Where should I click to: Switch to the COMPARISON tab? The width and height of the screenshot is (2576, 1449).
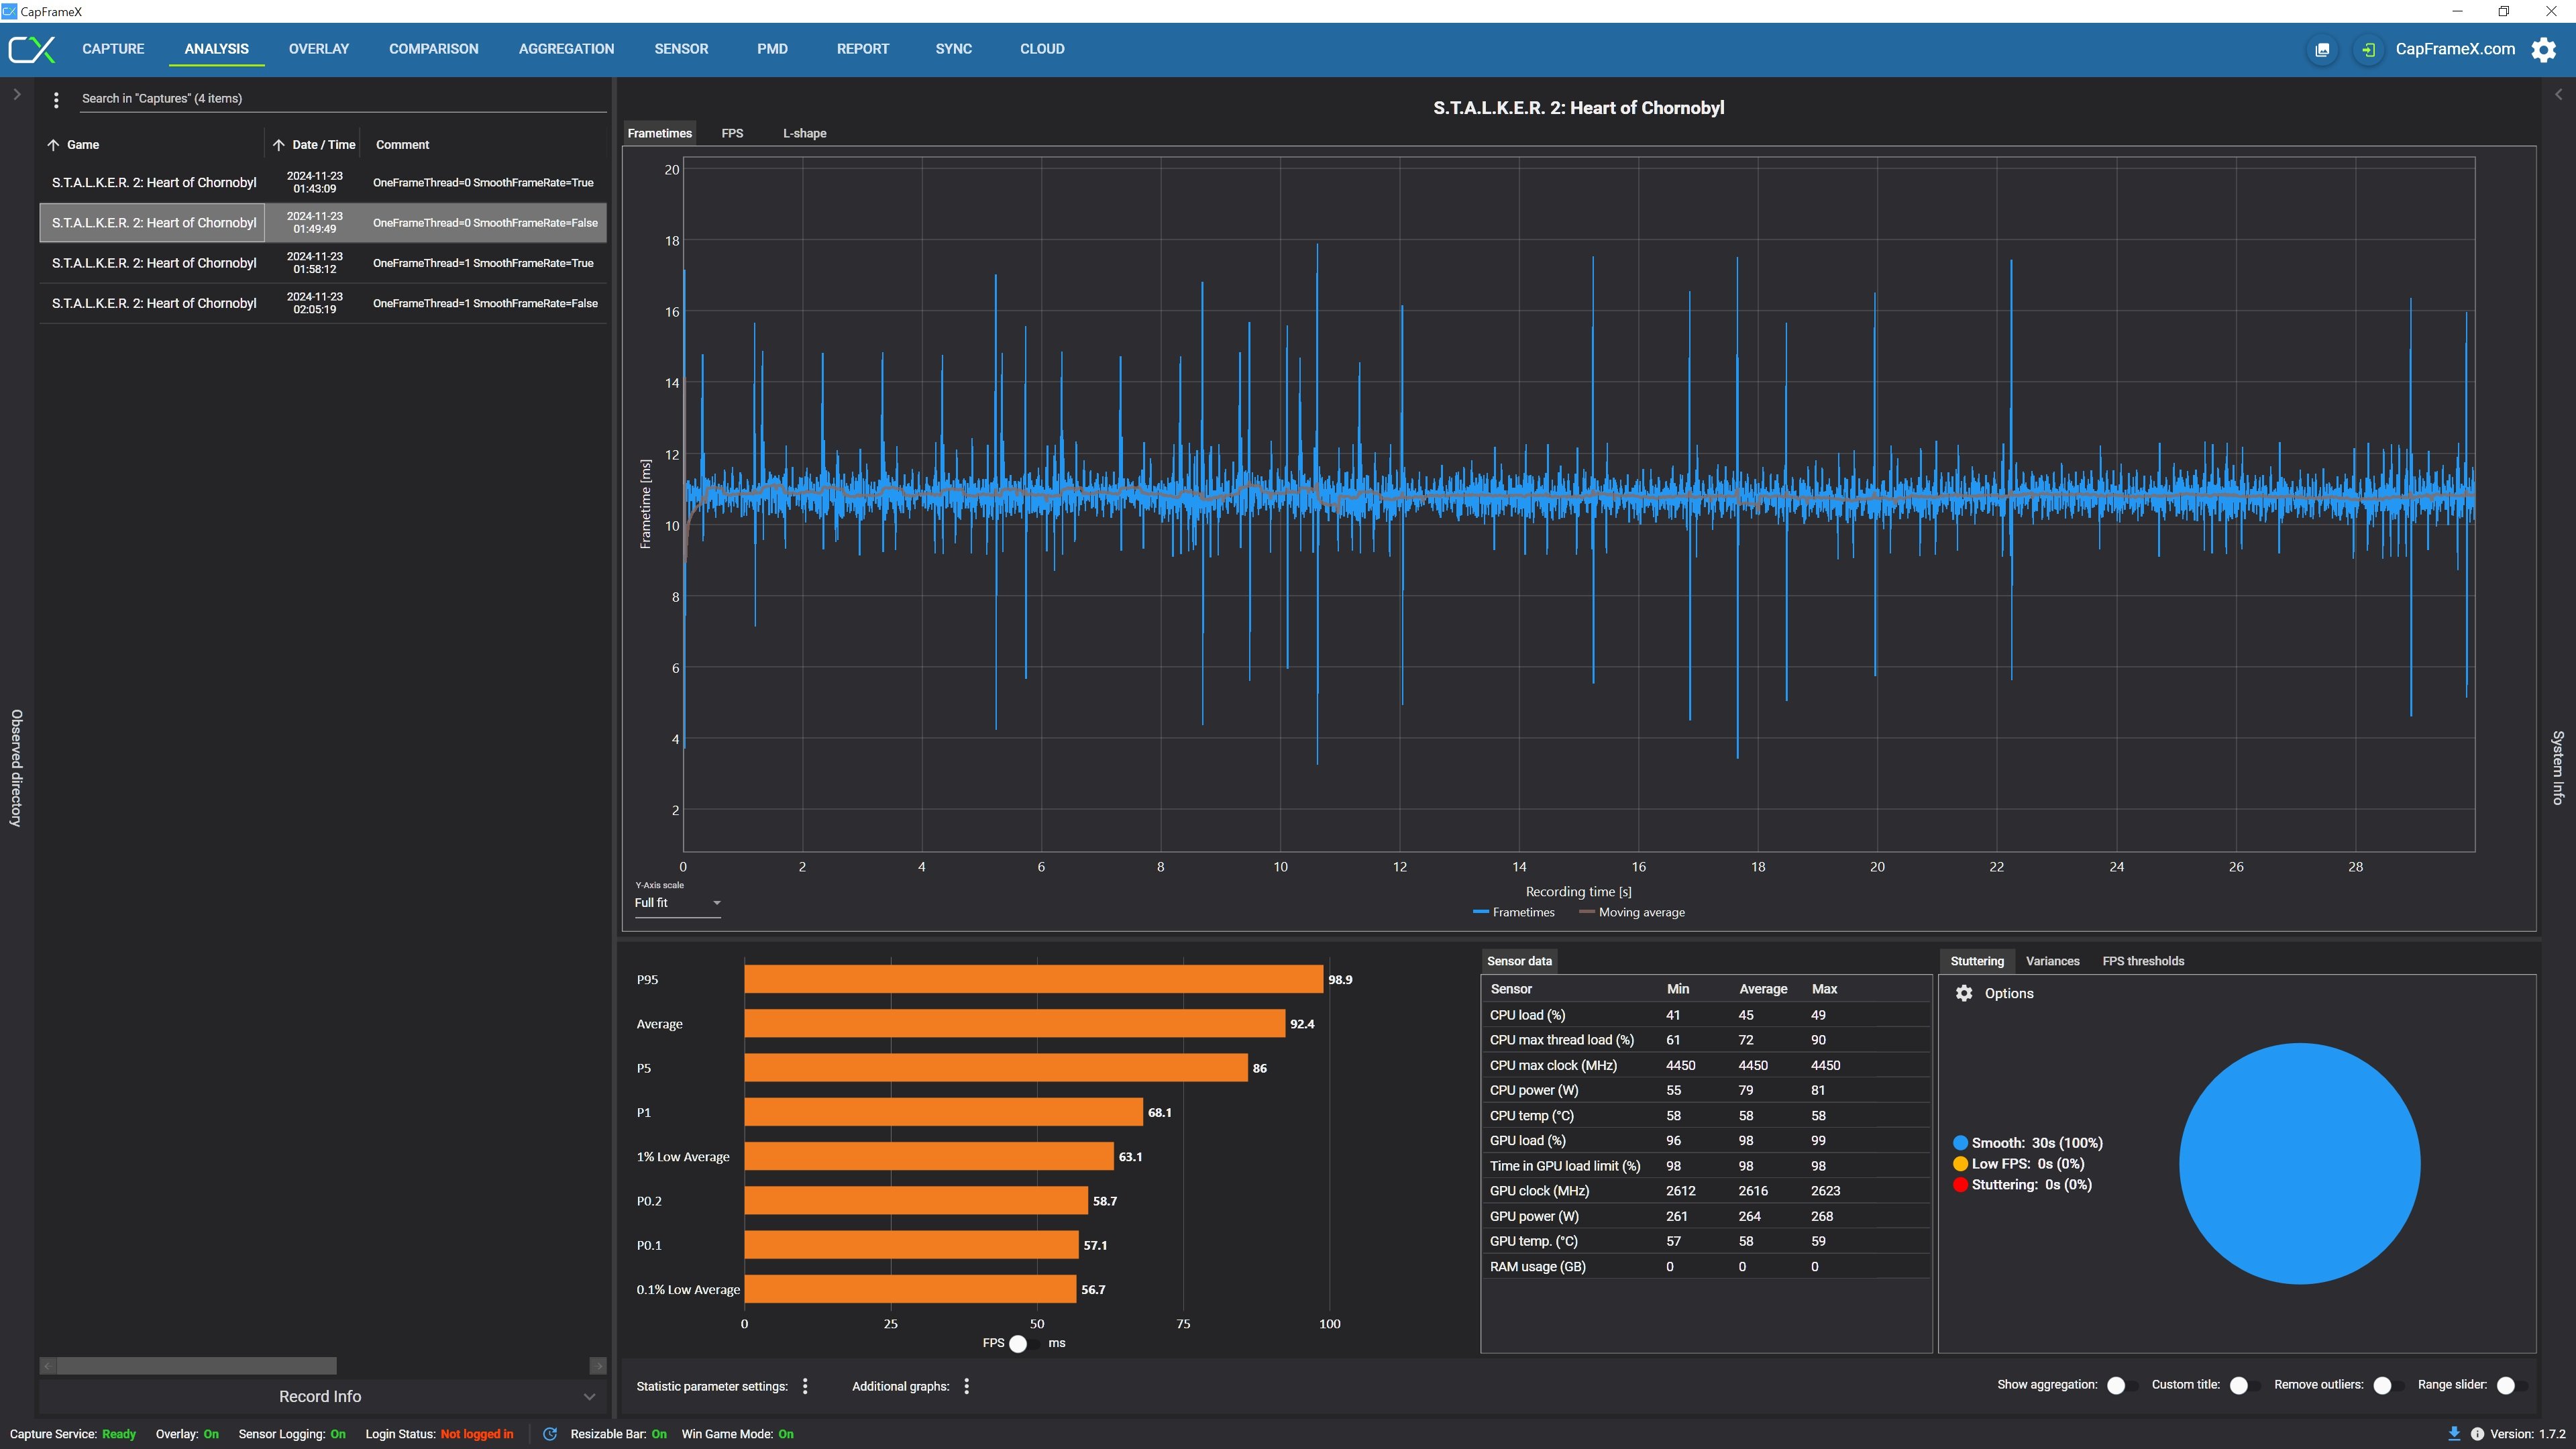pos(433,49)
